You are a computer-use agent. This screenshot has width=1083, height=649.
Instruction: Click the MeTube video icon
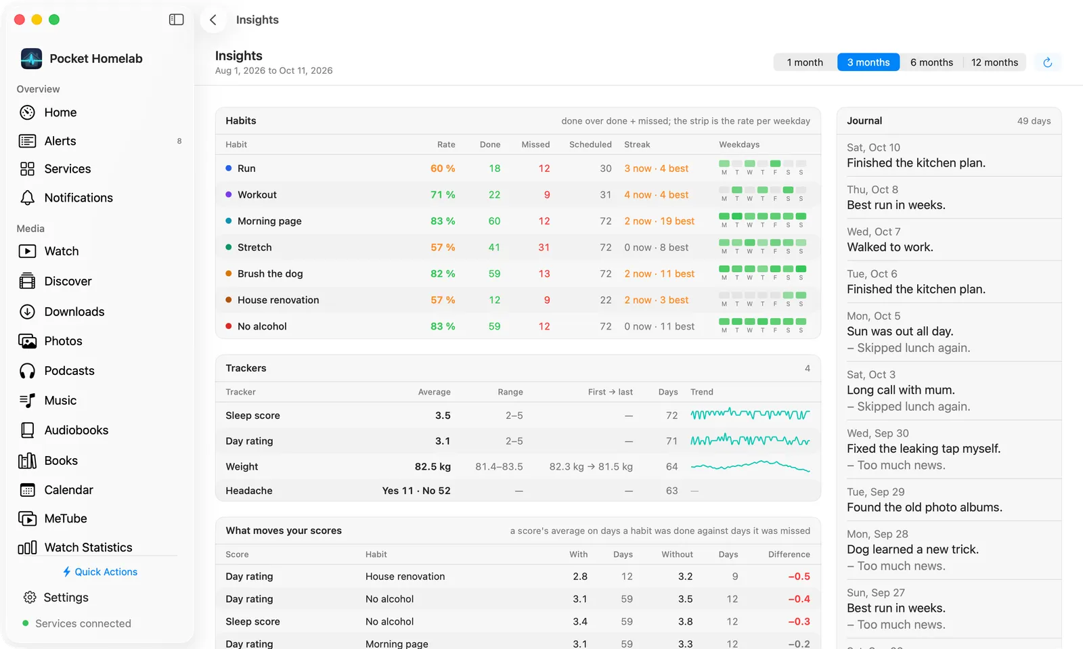coord(27,518)
